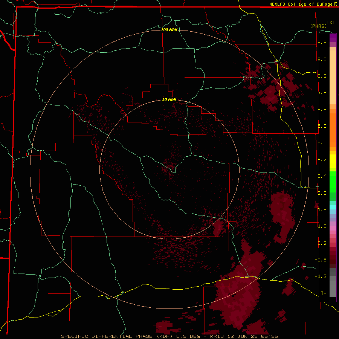Click the 4.2 scale value

click(x=322, y=160)
